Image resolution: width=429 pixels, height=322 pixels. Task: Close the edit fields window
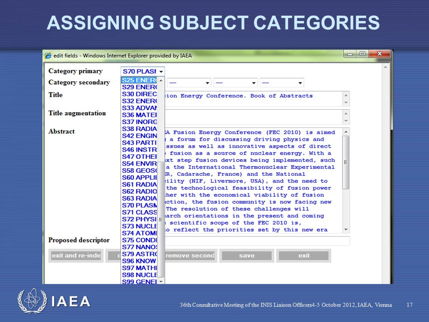coord(379,54)
